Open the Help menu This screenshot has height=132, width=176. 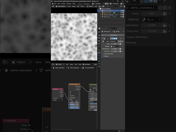74,4
